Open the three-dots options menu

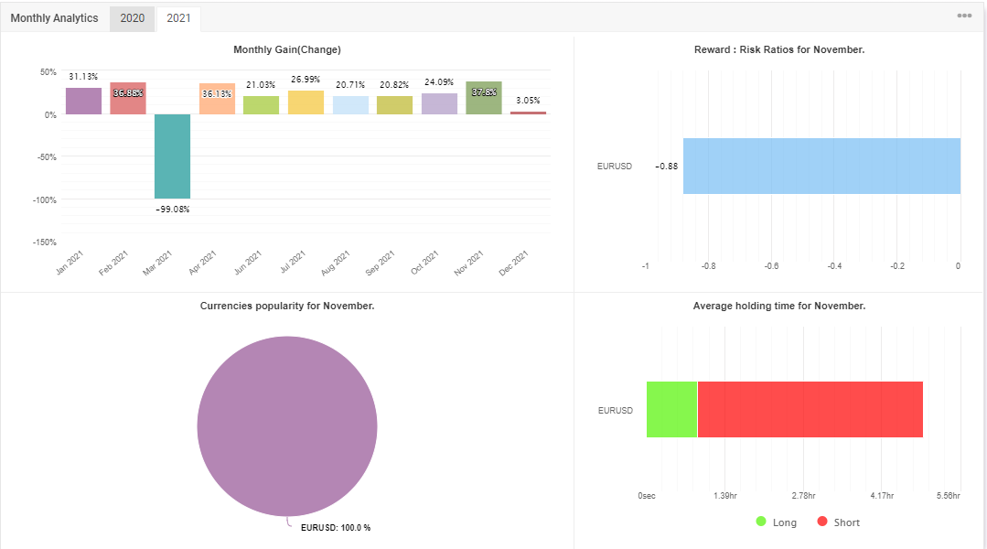point(964,16)
